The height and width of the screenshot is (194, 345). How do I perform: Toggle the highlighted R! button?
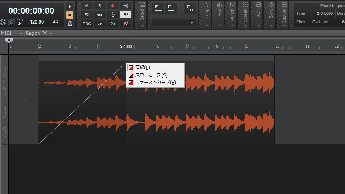126,15
